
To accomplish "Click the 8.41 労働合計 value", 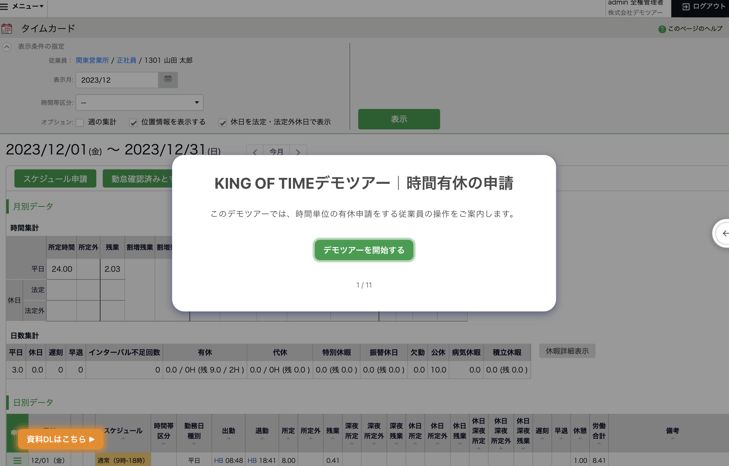I will pyautogui.click(x=599, y=460).
